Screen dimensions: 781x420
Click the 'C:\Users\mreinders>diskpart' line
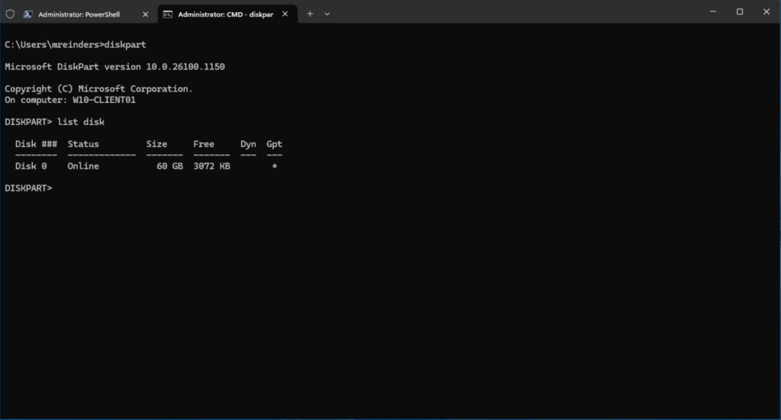[x=76, y=45]
